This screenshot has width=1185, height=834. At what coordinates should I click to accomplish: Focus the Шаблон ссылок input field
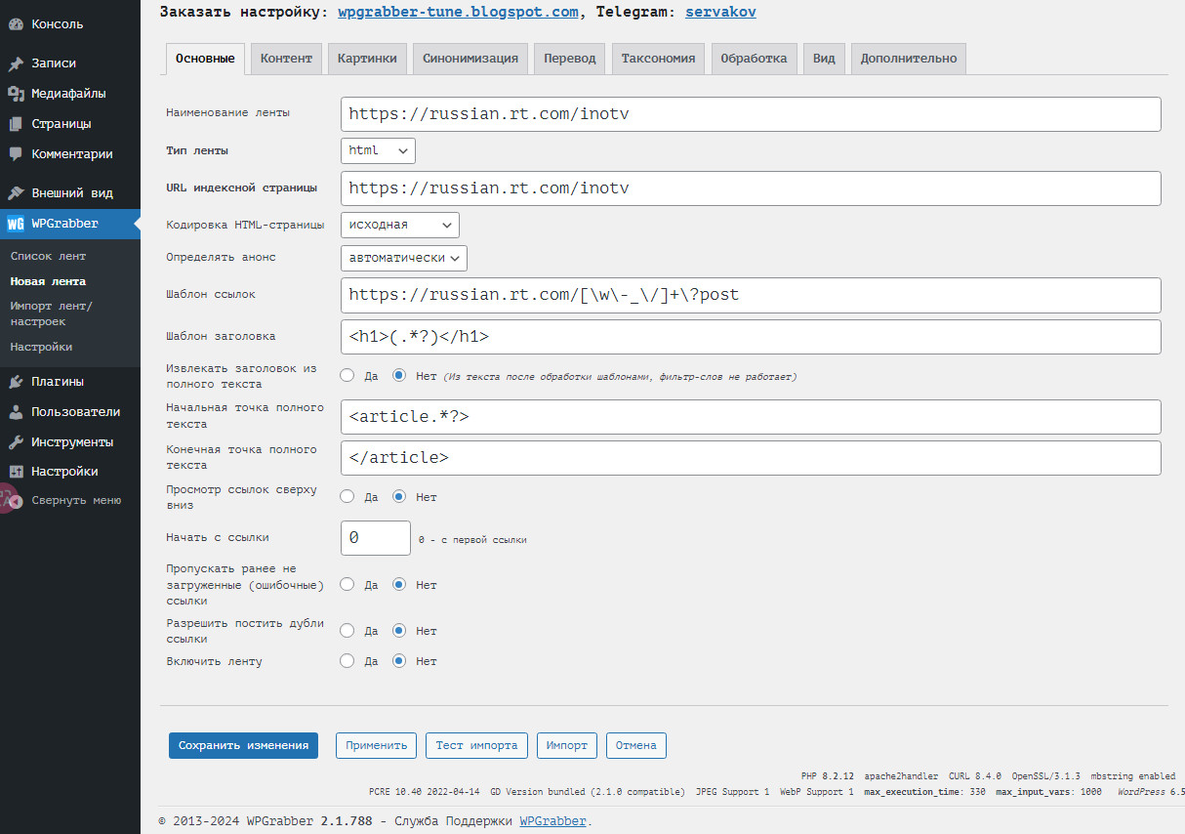[751, 295]
